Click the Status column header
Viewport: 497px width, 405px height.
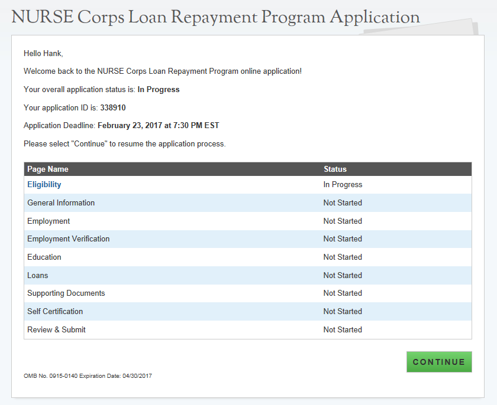[335, 169]
